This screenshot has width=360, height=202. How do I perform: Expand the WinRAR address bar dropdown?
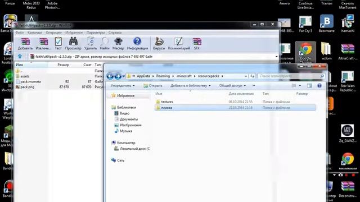tap(276, 56)
